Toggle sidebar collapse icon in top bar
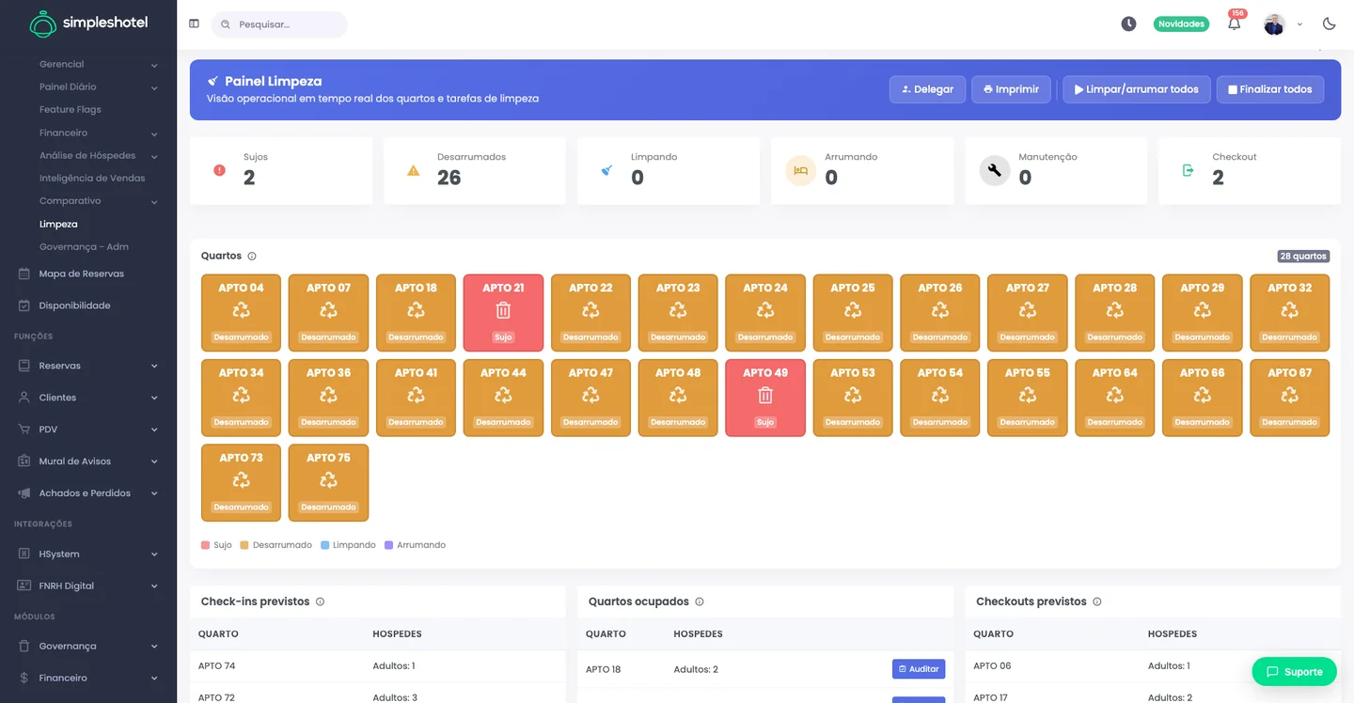Viewport: 1354px width, 703px height. pyautogui.click(x=194, y=23)
